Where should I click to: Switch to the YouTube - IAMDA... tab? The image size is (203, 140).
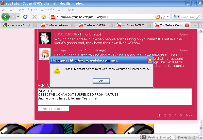[96, 25]
